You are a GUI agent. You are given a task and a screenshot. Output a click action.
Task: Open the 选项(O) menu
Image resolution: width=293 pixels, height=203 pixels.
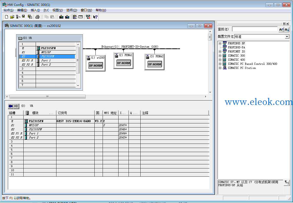pos(72,10)
